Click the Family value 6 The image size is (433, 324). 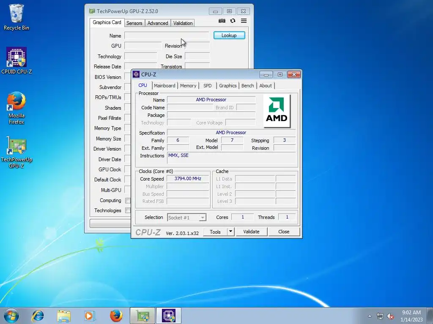(x=178, y=140)
